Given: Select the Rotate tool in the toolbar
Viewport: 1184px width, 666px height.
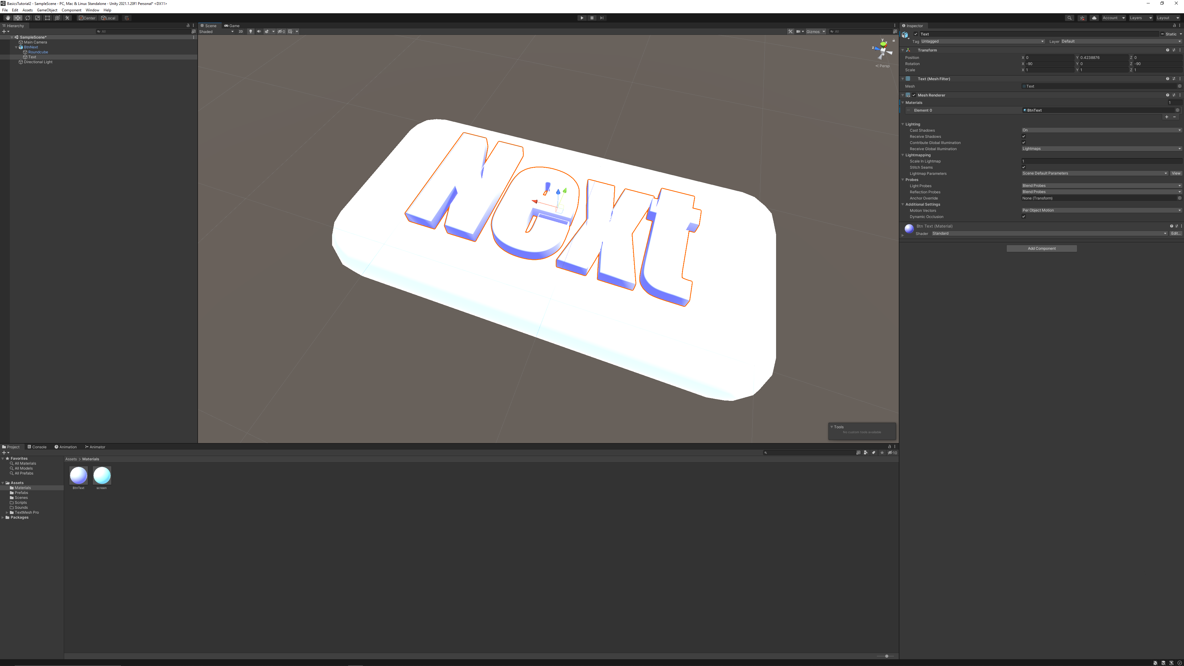Looking at the screenshot, I should (27, 18).
